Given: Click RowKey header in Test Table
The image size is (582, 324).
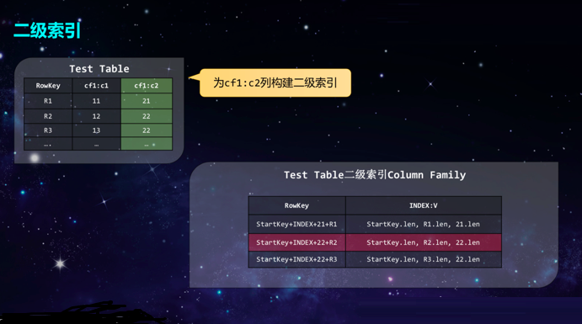Looking at the screenshot, I should point(48,86).
